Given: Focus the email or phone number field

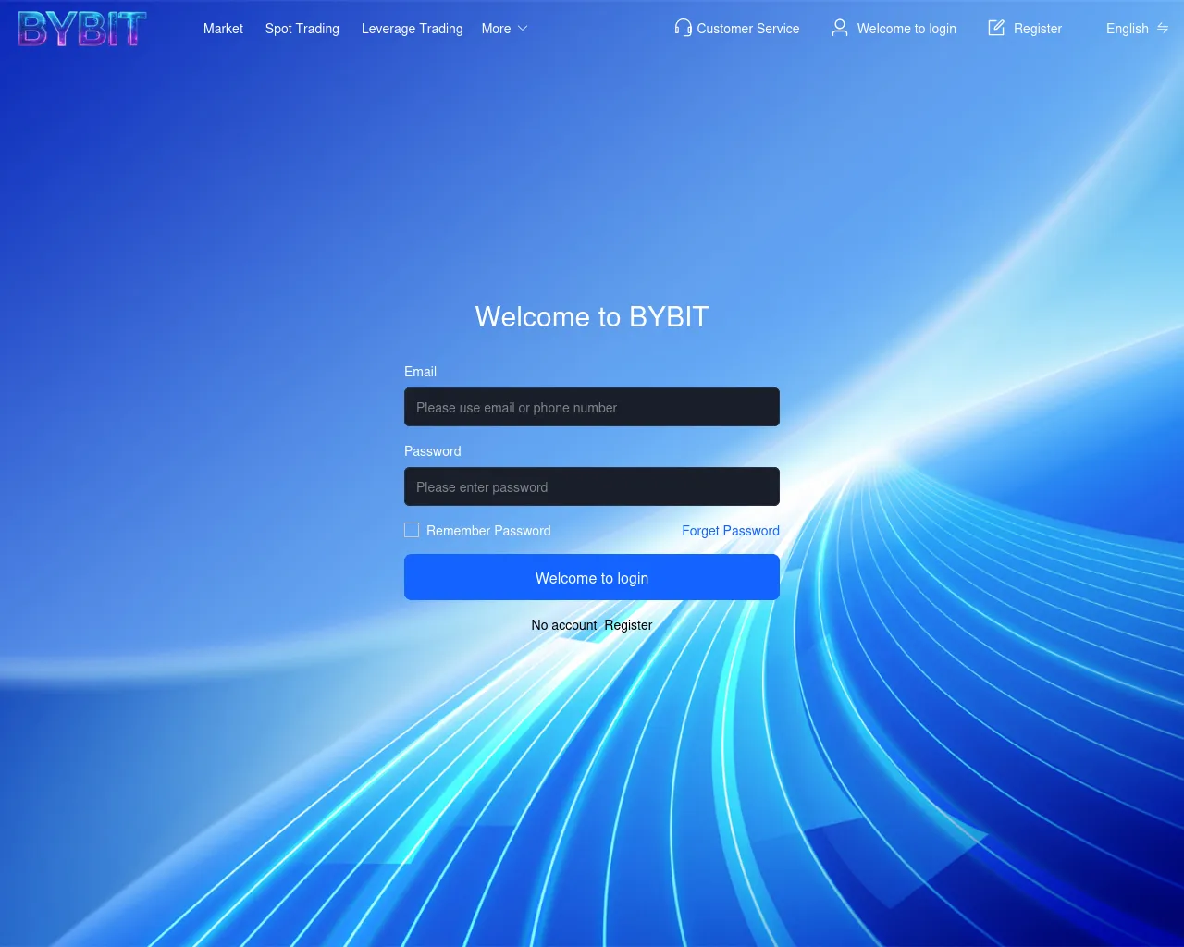Looking at the screenshot, I should (x=592, y=407).
